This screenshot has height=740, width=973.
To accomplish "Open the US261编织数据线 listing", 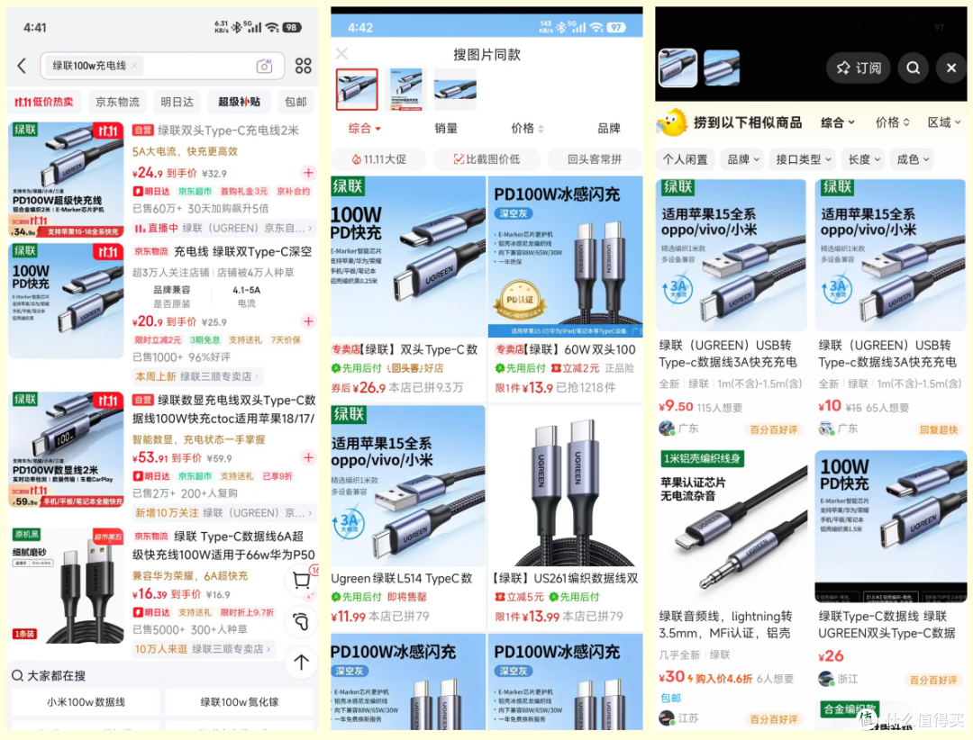I will [565, 516].
